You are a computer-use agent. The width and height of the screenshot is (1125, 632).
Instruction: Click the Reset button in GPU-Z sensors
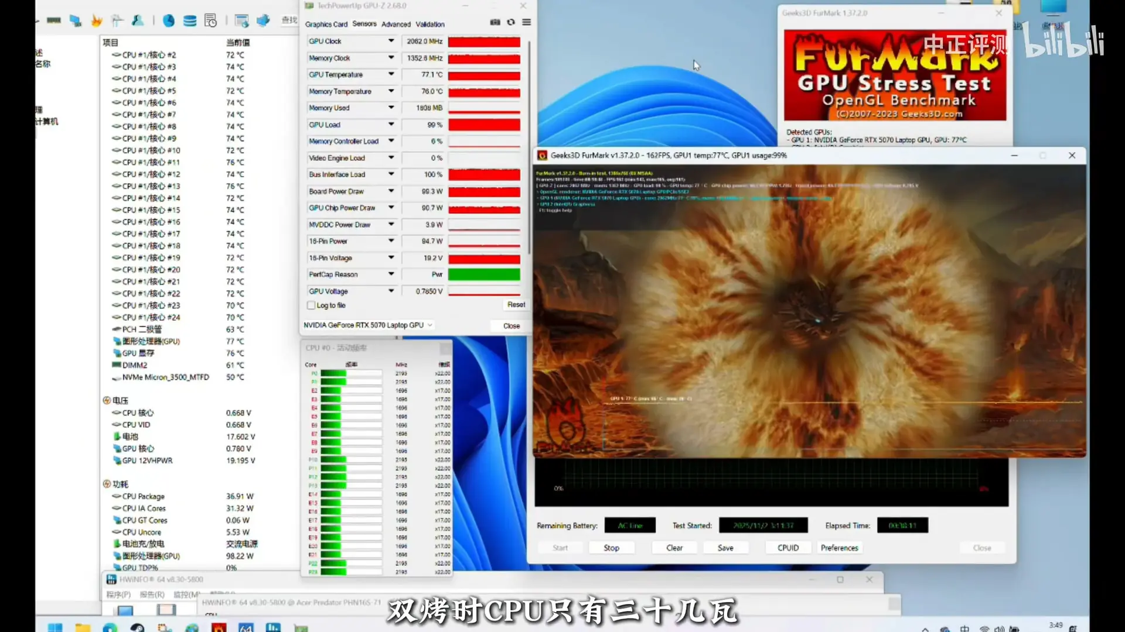coord(516,305)
